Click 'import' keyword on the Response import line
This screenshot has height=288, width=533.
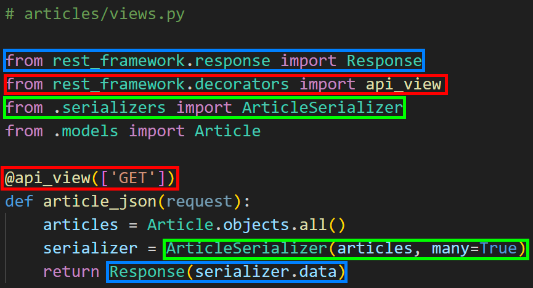pyautogui.click(x=308, y=61)
